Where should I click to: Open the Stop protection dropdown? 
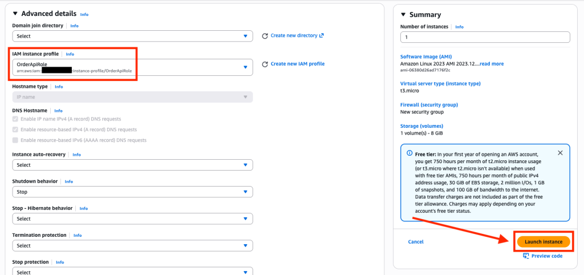coord(132,271)
